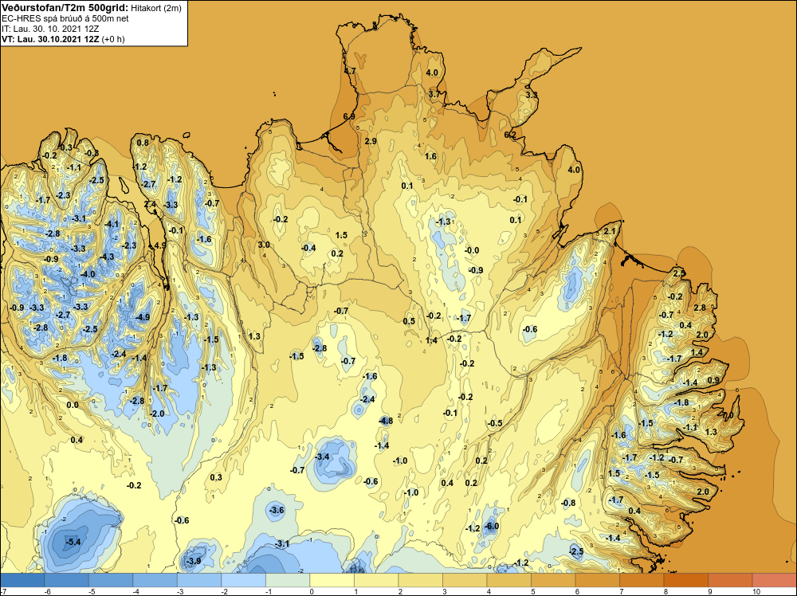Select the legend color between 8 and 9
Screen dimensions: 797x596
pyautogui.click(x=685, y=580)
